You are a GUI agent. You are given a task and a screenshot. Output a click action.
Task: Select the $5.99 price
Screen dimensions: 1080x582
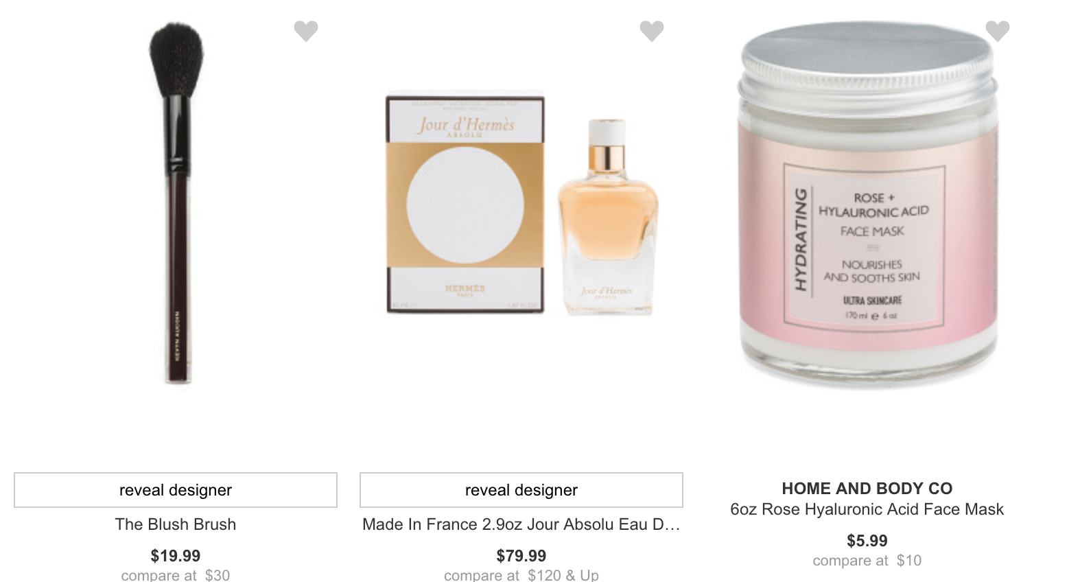coord(867,541)
